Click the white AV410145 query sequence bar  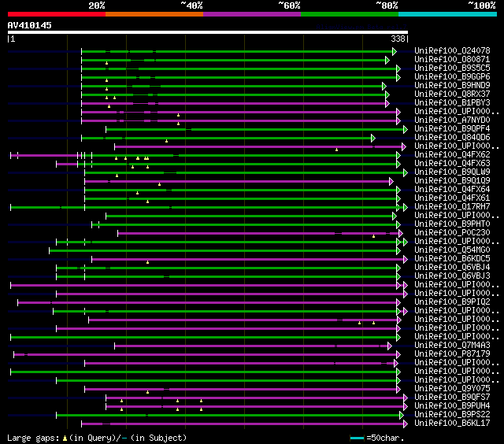click(208, 32)
